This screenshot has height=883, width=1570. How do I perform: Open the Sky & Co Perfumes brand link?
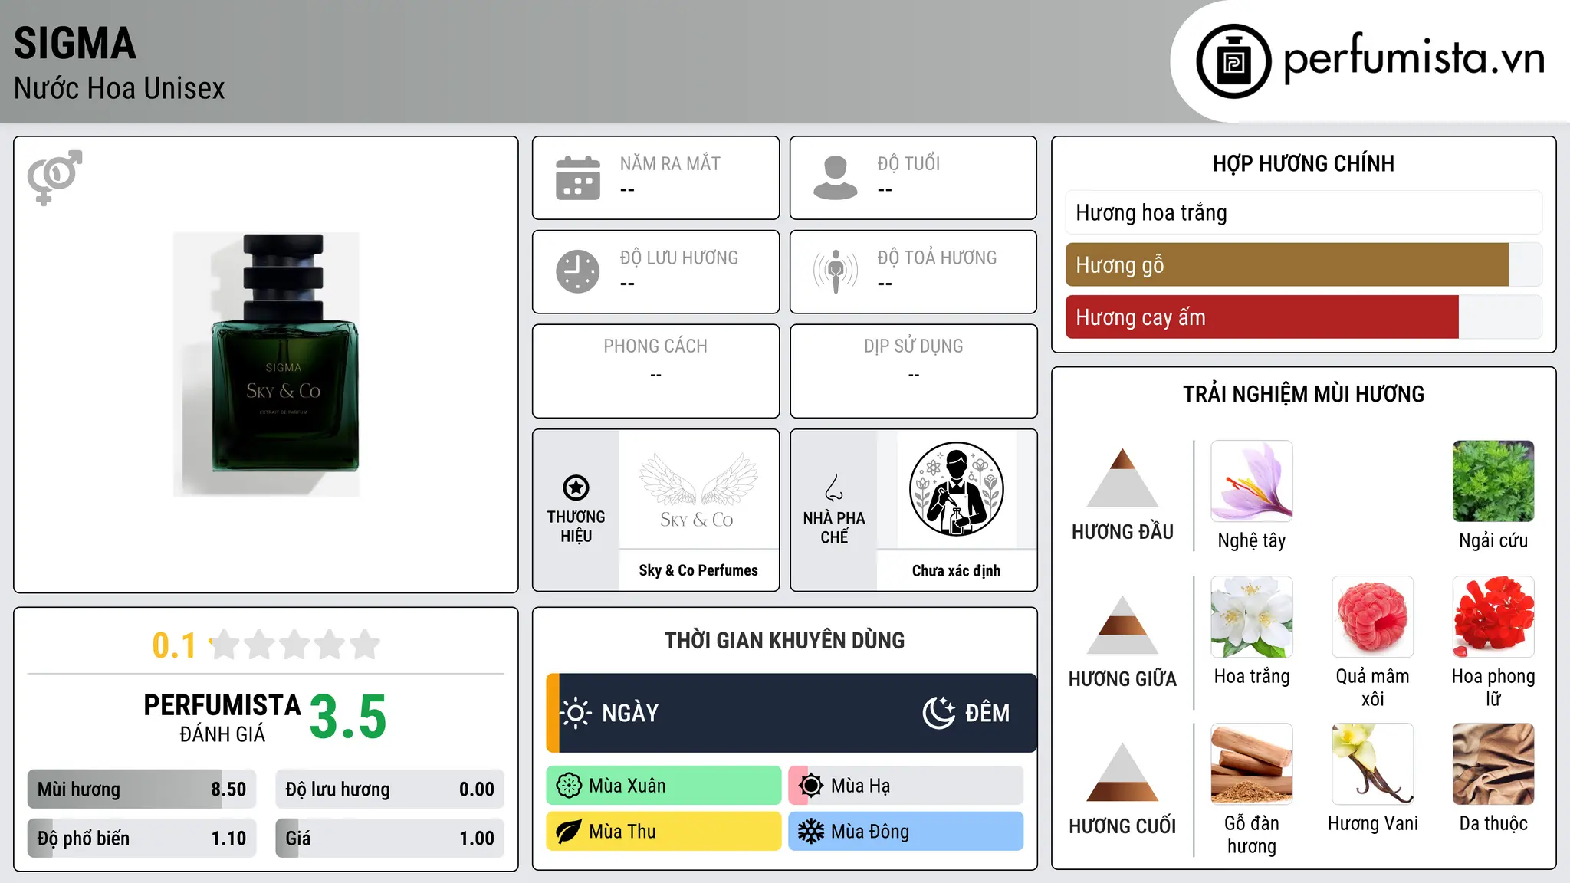pos(698,570)
